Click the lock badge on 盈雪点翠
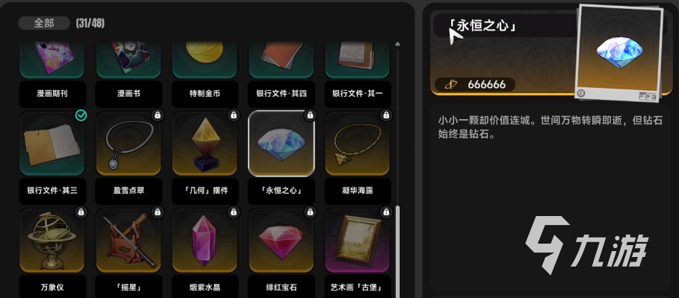This screenshot has height=298, width=679. (x=158, y=115)
